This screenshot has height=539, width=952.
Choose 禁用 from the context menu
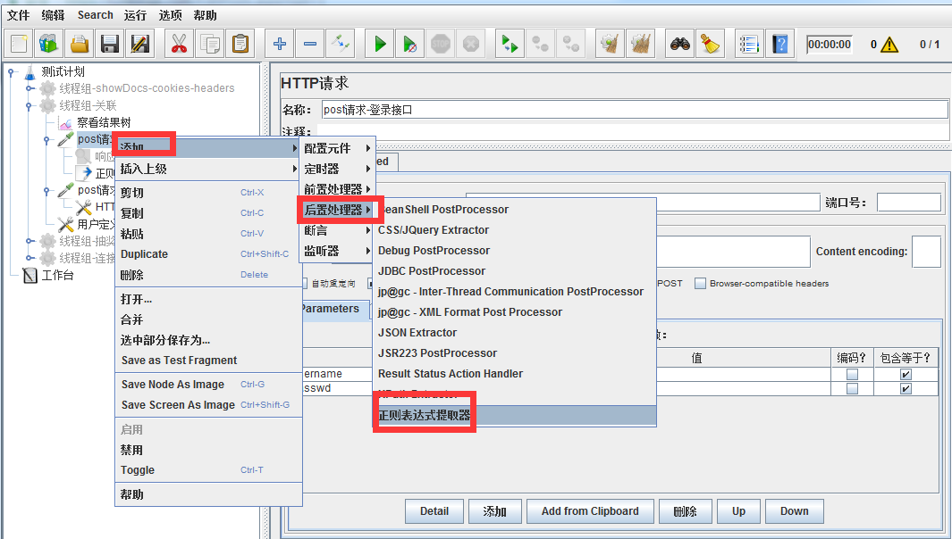[207, 450]
